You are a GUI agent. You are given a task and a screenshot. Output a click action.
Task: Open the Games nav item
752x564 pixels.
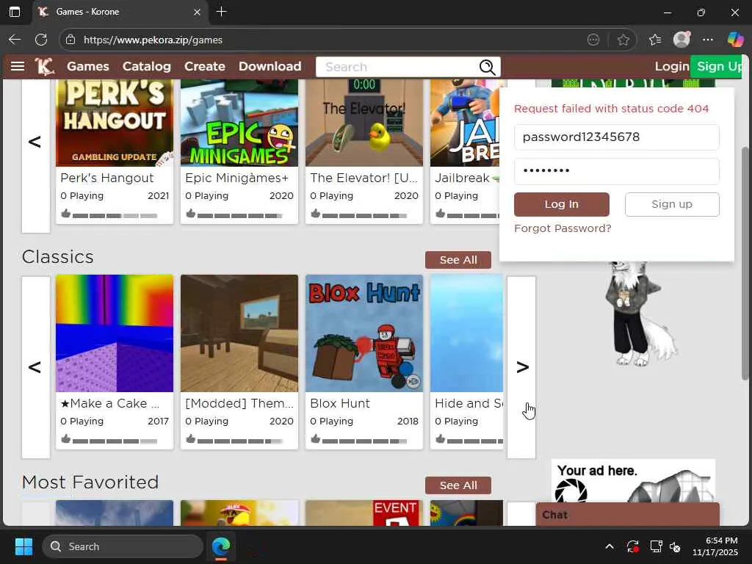pos(88,66)
